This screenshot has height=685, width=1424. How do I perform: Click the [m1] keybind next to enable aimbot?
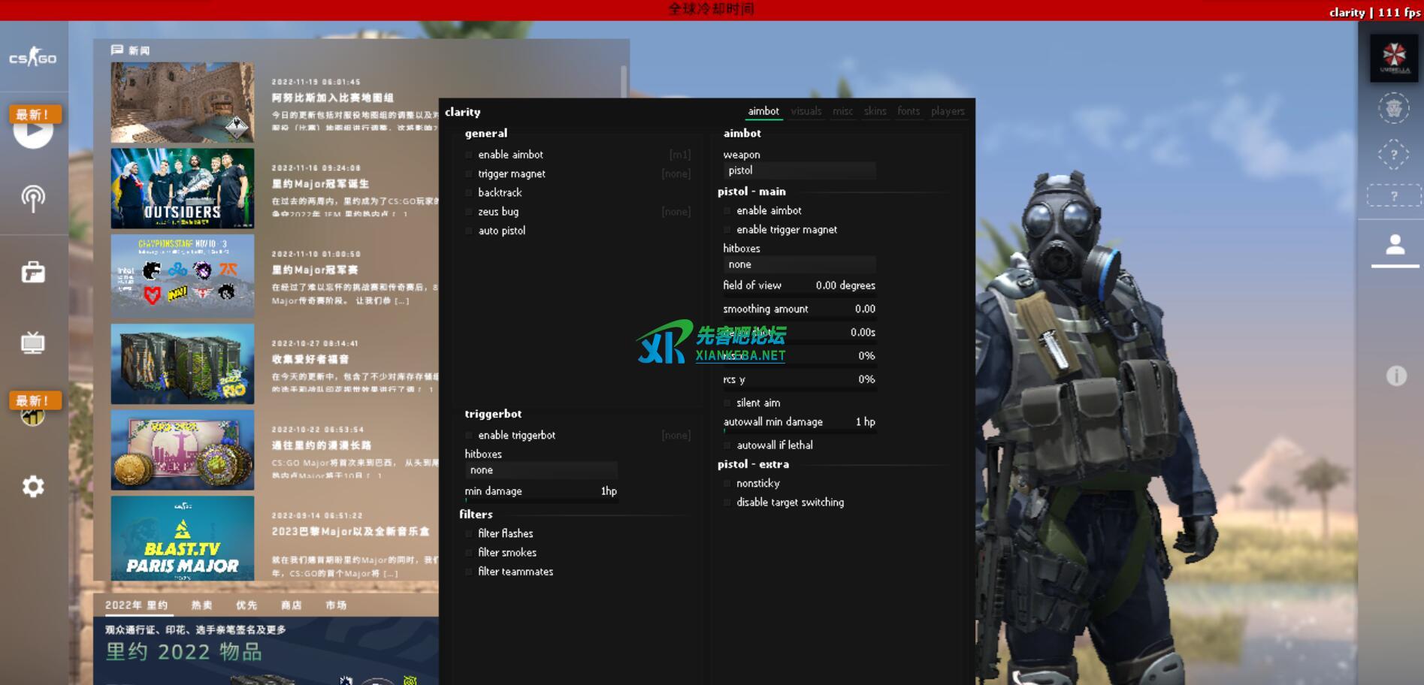(679, 155)
